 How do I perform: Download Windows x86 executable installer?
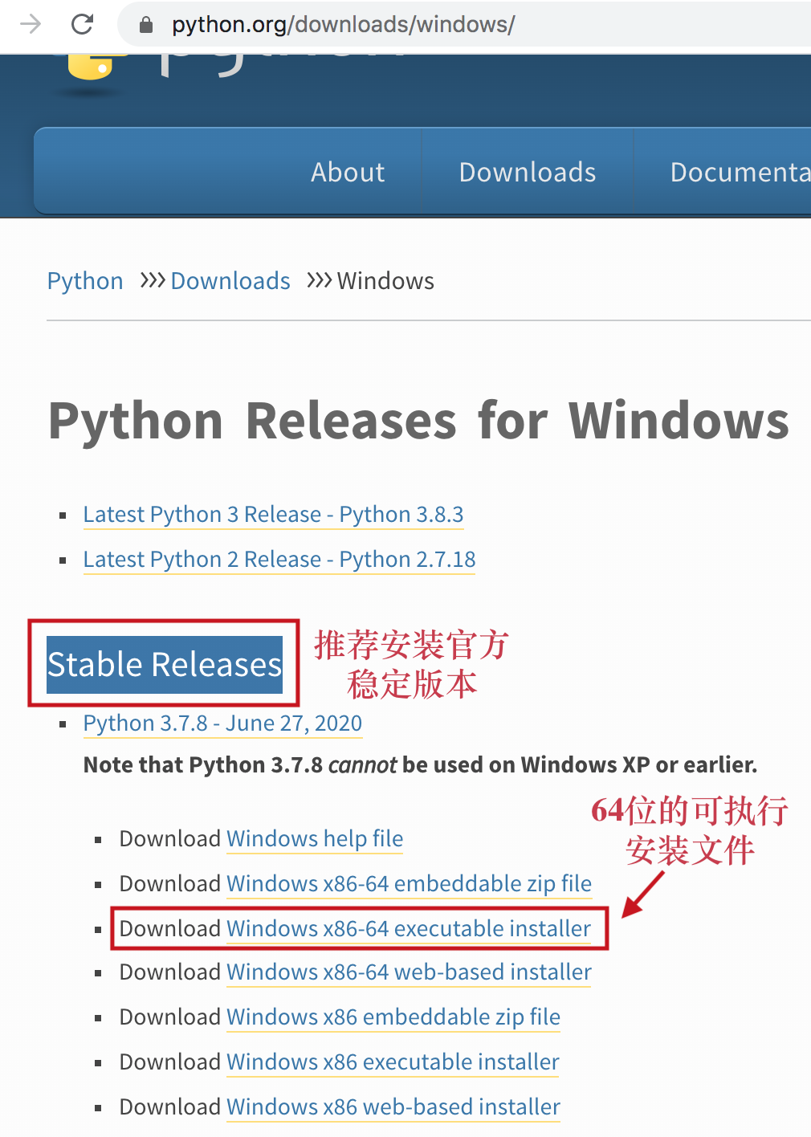point(392,1062)
